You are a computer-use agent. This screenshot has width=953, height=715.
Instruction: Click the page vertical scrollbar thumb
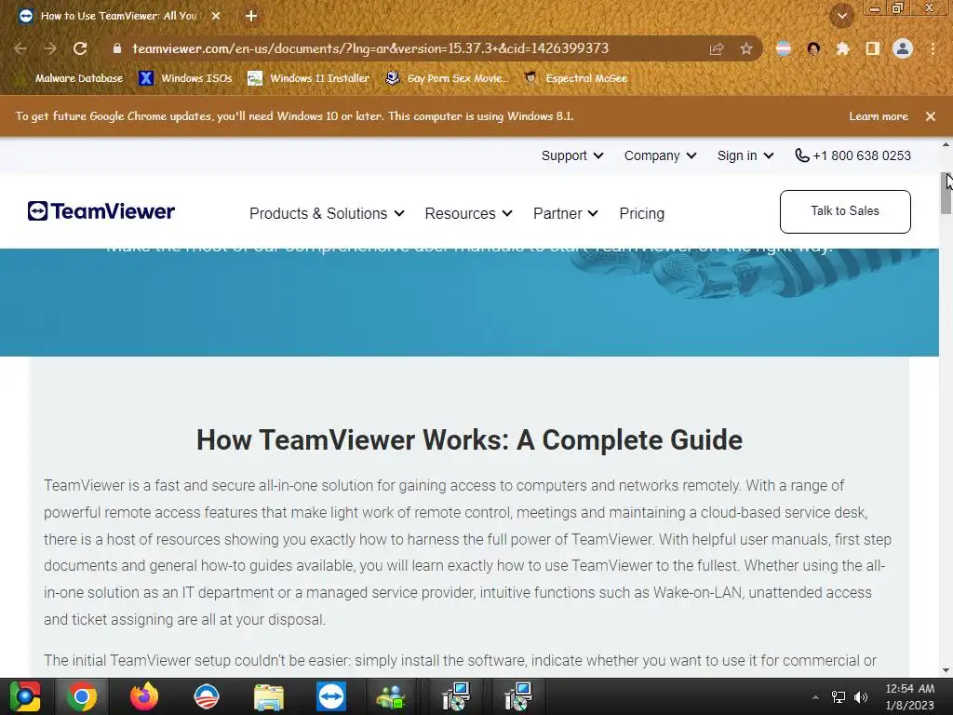point(946,193)
